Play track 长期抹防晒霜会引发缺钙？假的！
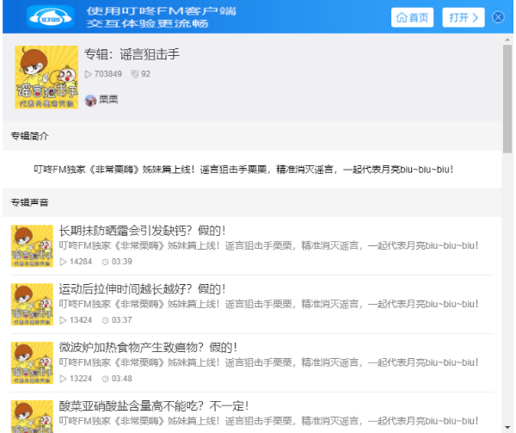 tap(142, 231)
